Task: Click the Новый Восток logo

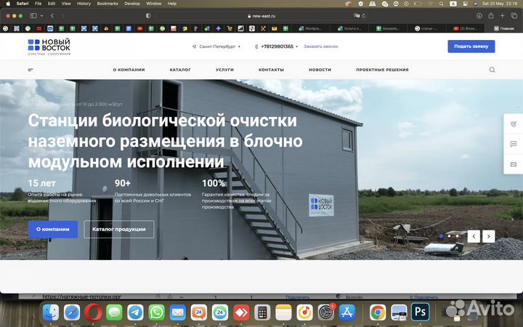Action: pos(49,47)
